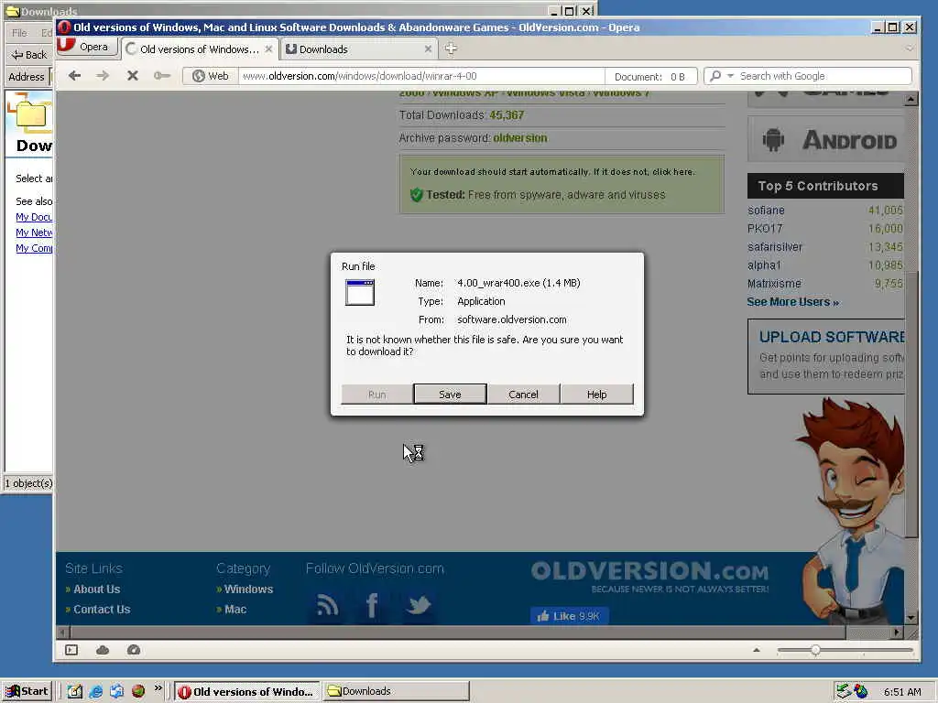Screen dimensions: 938x703
Task: Open the password wand key icon
Action: 161,76
